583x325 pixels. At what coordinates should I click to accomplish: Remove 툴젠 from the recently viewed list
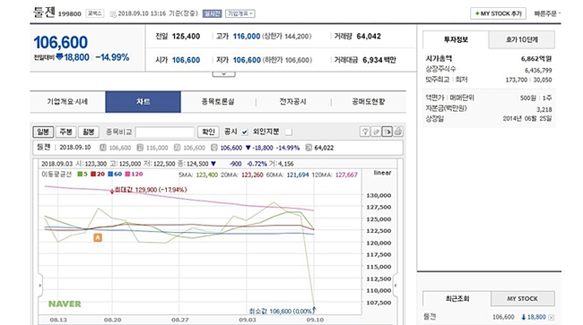(552, 318)
